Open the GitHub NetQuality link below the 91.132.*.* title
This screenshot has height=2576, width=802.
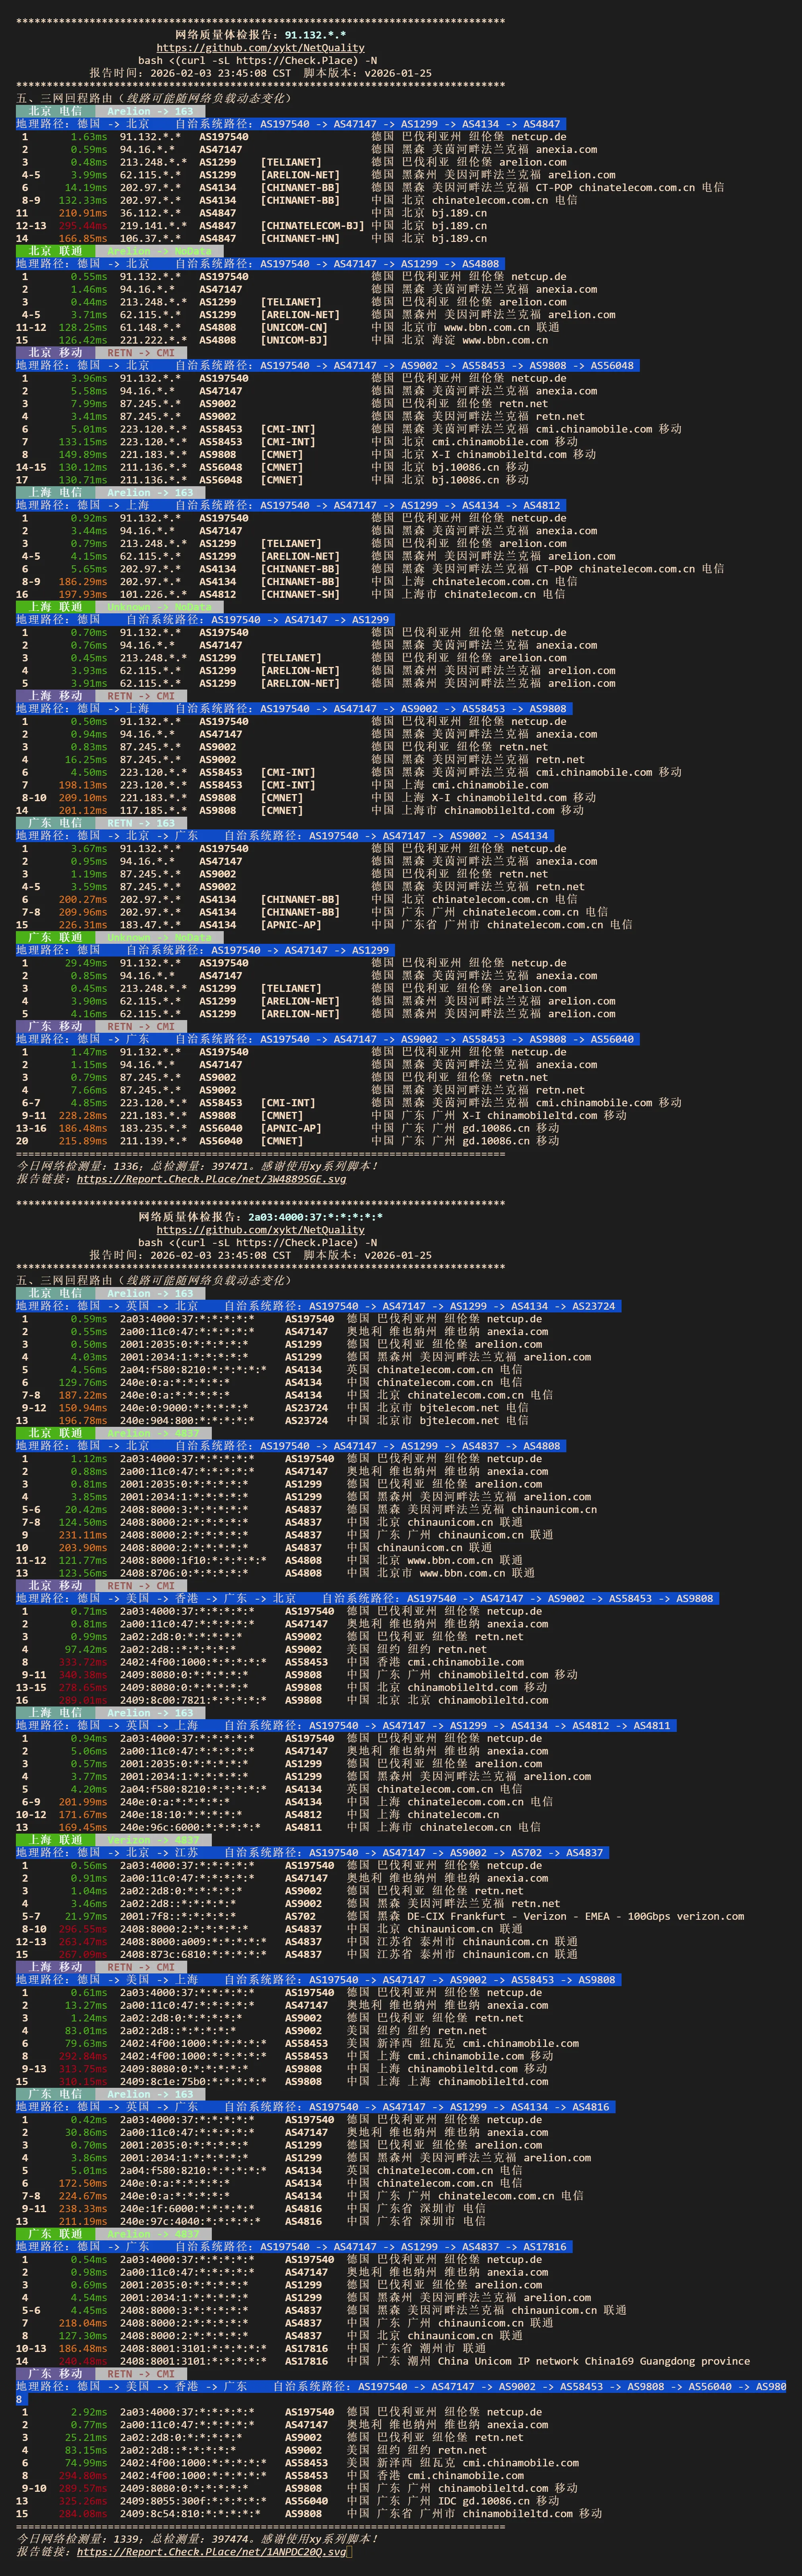pos(260,48)
